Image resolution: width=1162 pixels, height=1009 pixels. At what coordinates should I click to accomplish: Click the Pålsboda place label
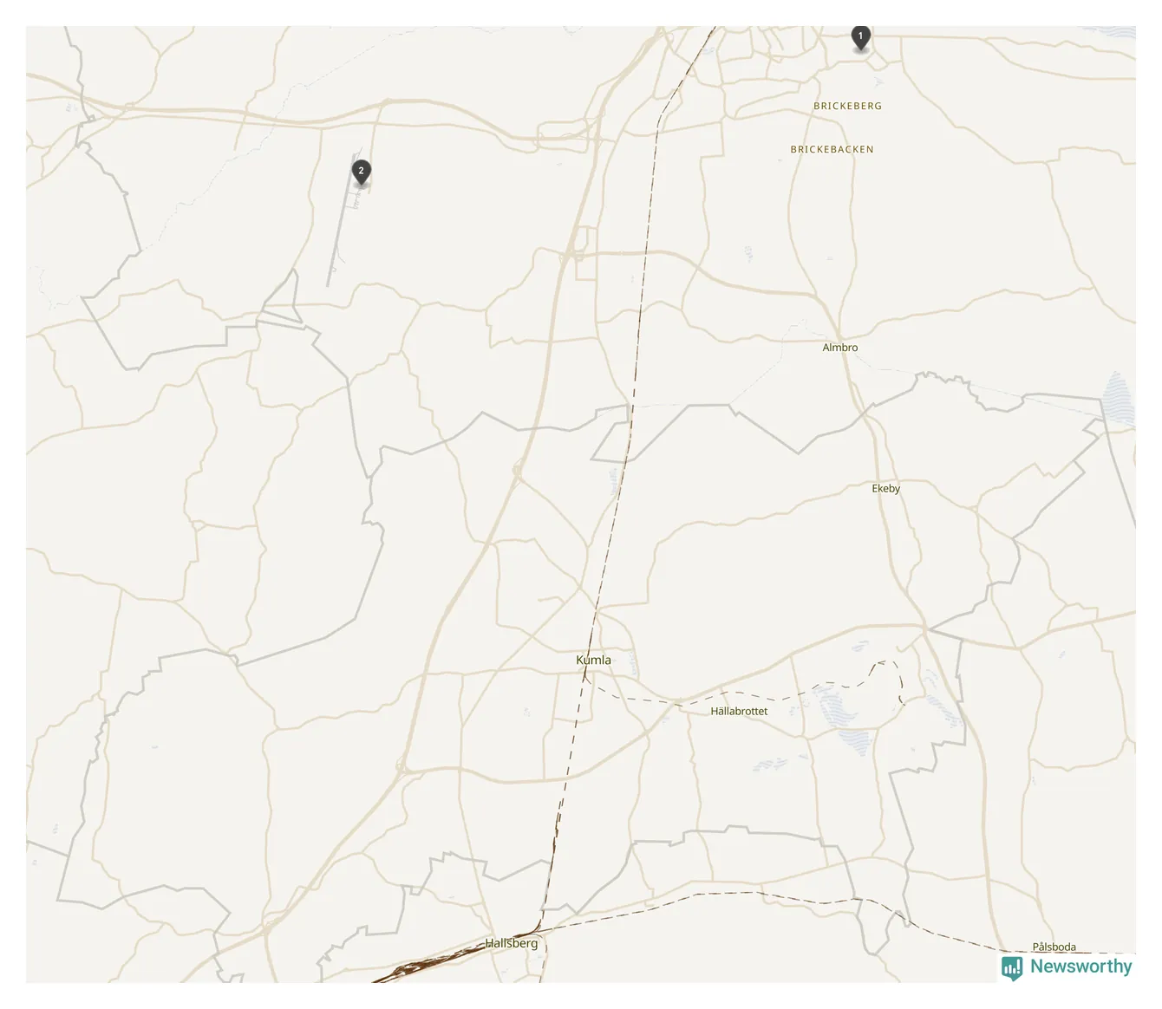[x=1054, y=947]
